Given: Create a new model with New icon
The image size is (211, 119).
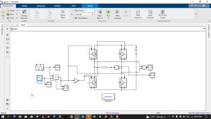Looking at the screenshot, I should tap(3, 12).
